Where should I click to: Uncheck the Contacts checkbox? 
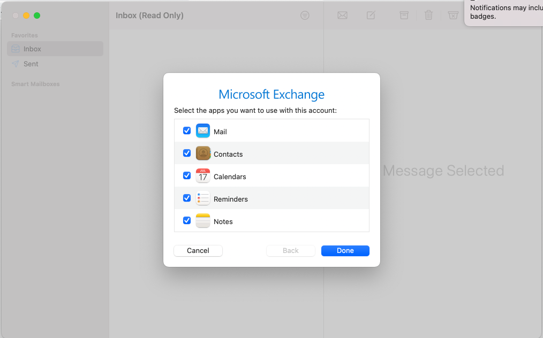(x=187, y=153)
